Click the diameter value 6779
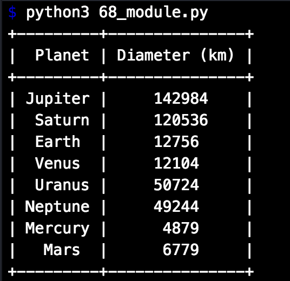 click(x=181, y=250)
